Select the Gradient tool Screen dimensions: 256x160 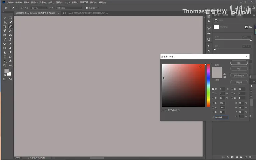coord(5,48)
